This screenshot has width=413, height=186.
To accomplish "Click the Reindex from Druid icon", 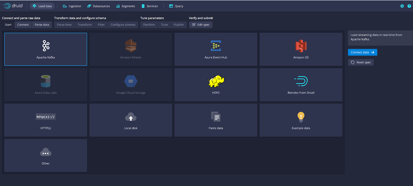I will pyautogui.click(x=301, y=81).
